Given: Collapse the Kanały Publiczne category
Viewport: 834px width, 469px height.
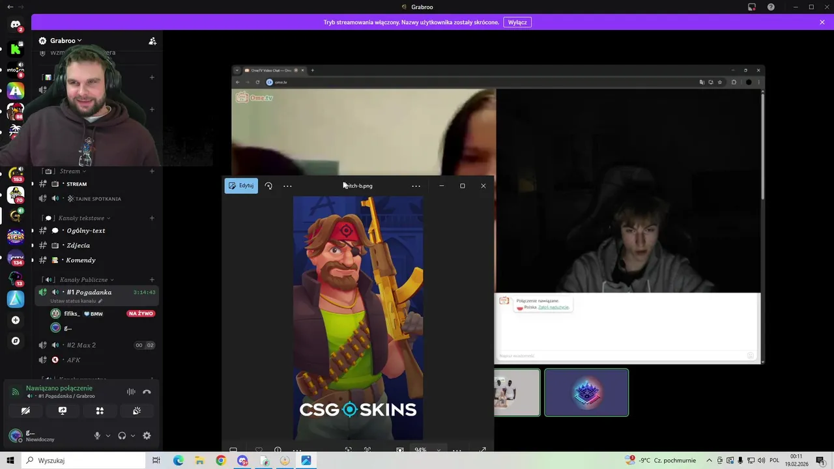Looking at the screenshot, I should pos(87,280).
